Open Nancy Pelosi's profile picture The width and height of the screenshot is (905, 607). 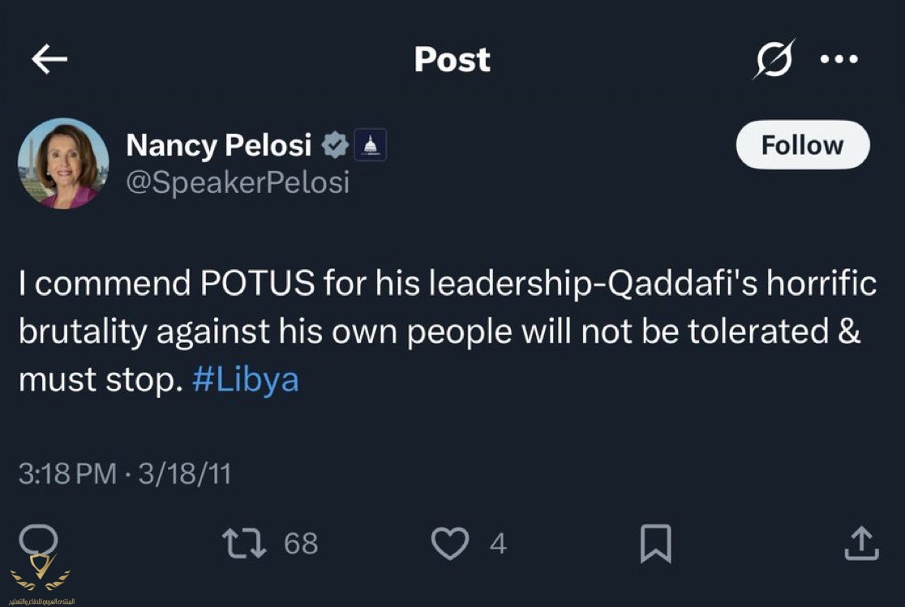(x=63, y=164)
